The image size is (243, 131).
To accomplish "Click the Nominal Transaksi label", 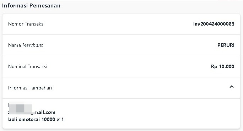I will click(28, 67).
